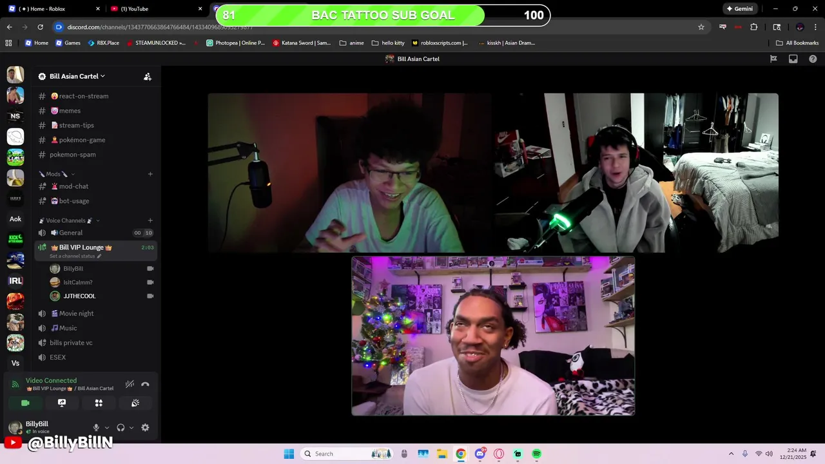Deafen with the headphones icon
This screenshot has width=825, height=464.
click(121, 427)
